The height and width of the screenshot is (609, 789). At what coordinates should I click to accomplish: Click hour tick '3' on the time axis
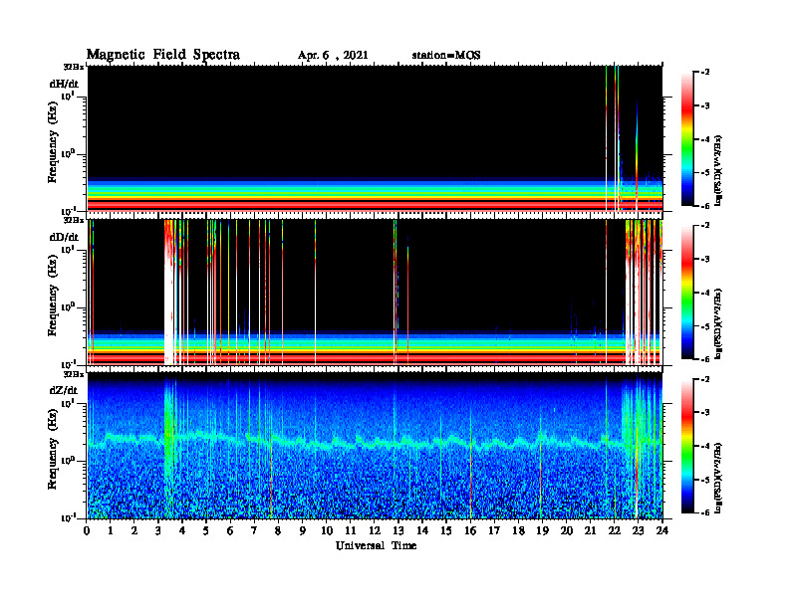click(x=159, y=530)
